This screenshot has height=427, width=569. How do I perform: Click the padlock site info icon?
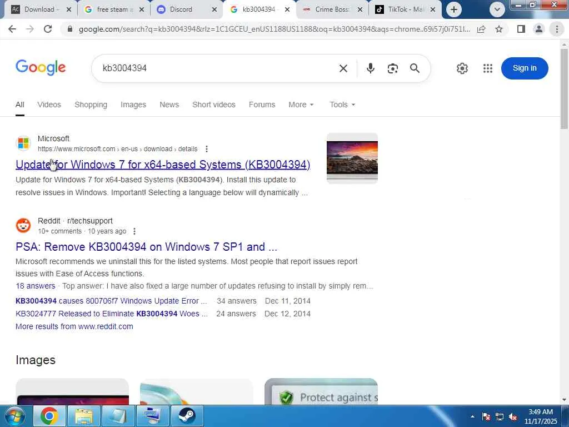70,29
